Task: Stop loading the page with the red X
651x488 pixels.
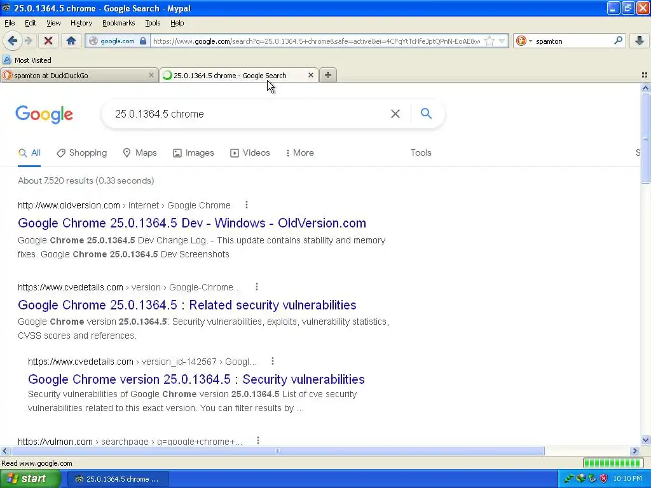Action: tap(48, 41)
